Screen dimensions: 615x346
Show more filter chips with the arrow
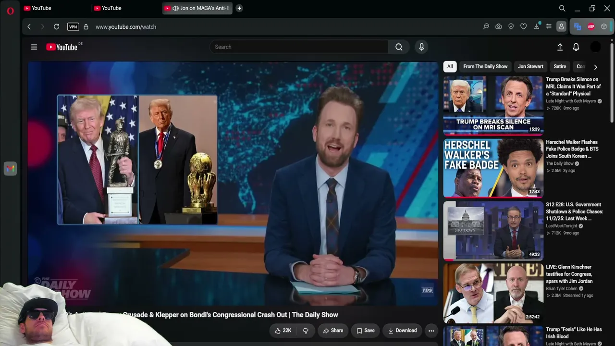click(595, 67)
